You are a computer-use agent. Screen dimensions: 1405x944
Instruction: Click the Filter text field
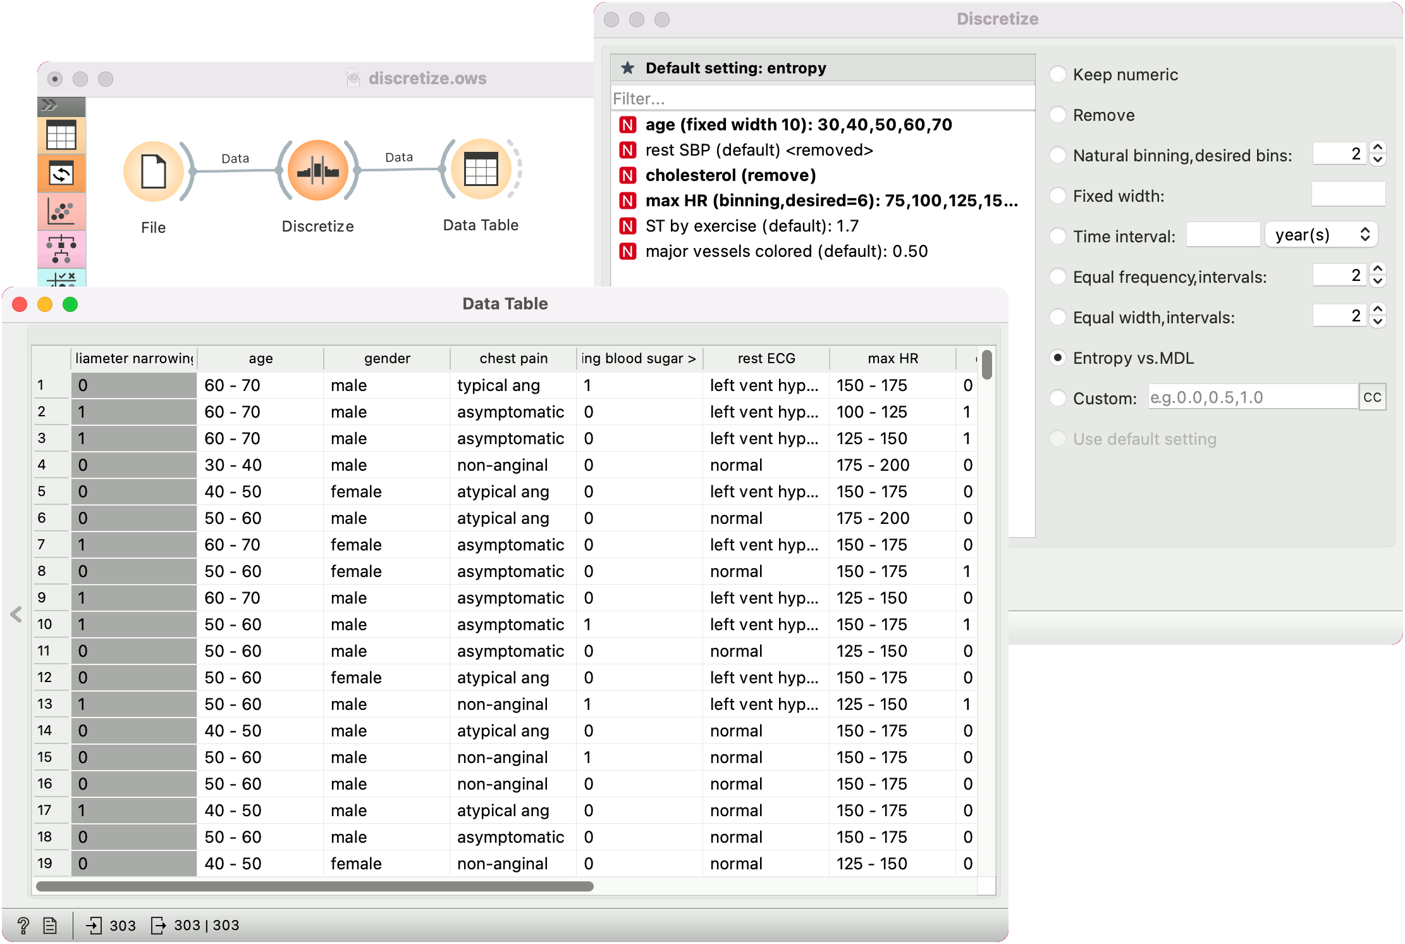pos(821,99)
